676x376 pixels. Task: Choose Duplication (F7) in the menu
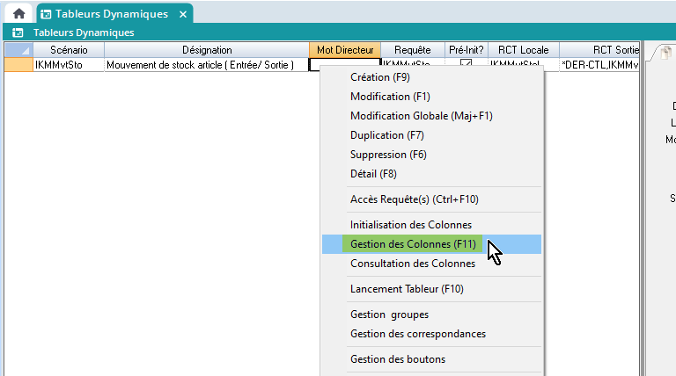coord(386,135)
